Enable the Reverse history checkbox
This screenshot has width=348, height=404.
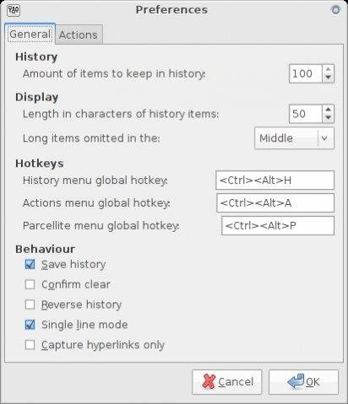(30, 304)
